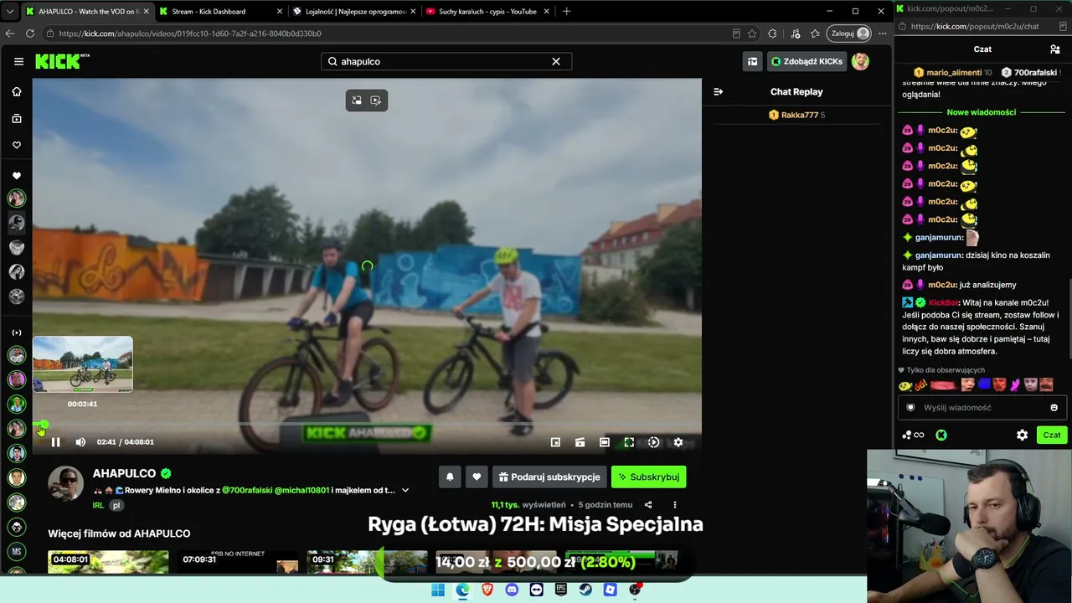
Task: Open the emoji picker in chat
Action: tap(1054, 408)
